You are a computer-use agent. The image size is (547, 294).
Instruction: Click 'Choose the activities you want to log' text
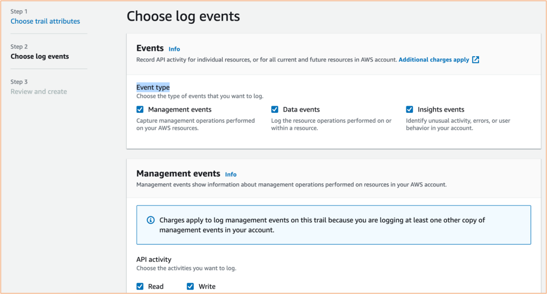tap(186, 268)
